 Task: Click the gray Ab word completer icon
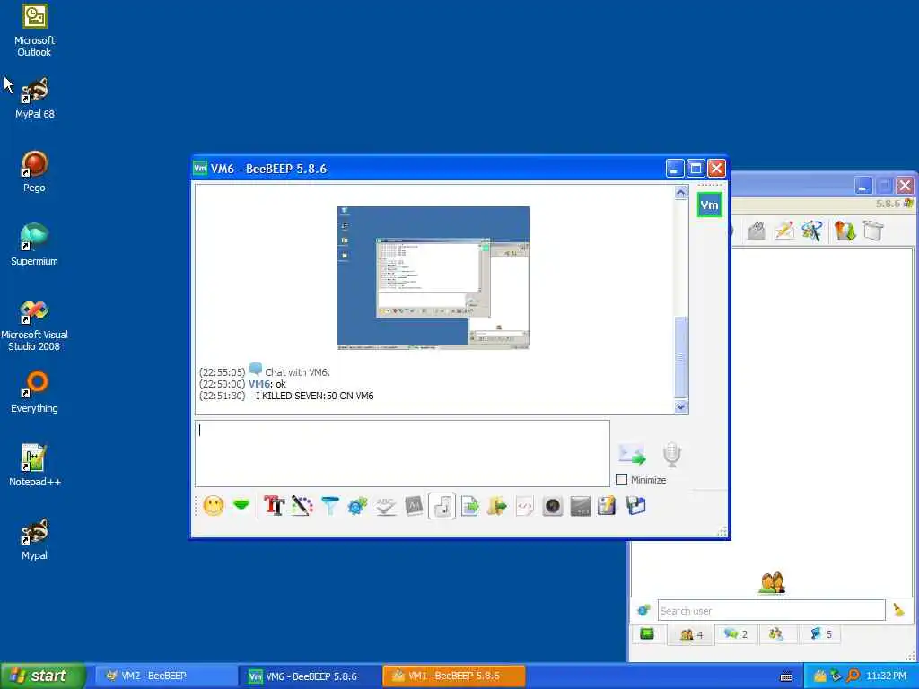click(414, 506)
